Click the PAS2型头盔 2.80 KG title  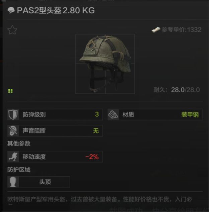(56, 10)
